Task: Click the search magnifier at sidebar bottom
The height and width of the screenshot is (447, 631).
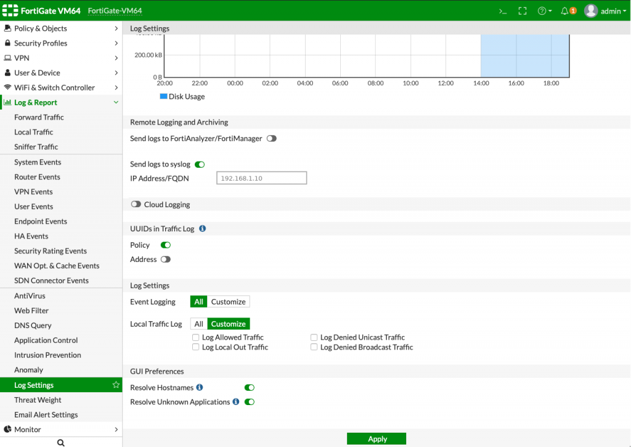Action: click(x=60, y=442)
